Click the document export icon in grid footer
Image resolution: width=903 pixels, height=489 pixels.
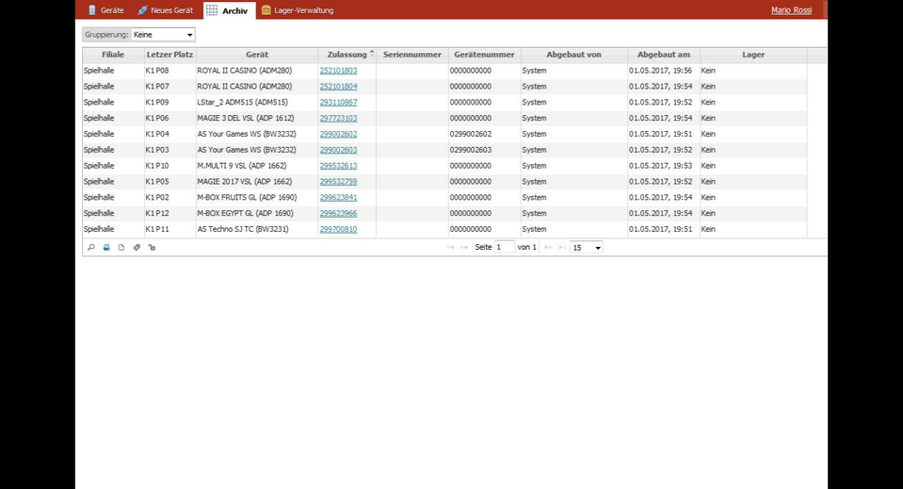coord(121,247)
